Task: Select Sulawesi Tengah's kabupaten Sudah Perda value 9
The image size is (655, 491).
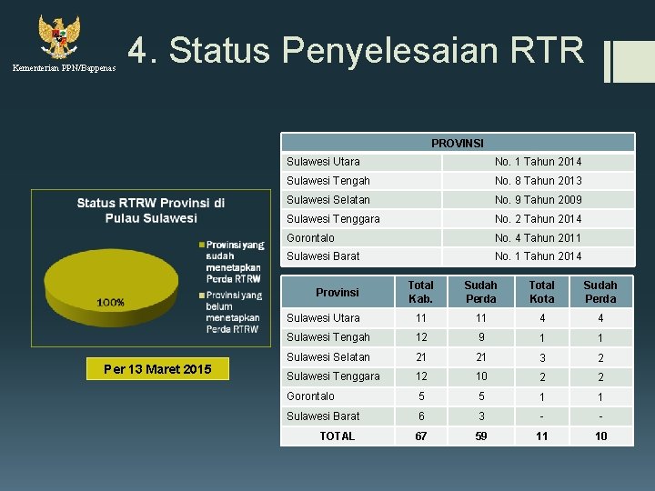Action: click(x=481, y=337)
